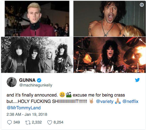Click the Twitter bird logo
The image size is (146, 130).
click(137, 80)
